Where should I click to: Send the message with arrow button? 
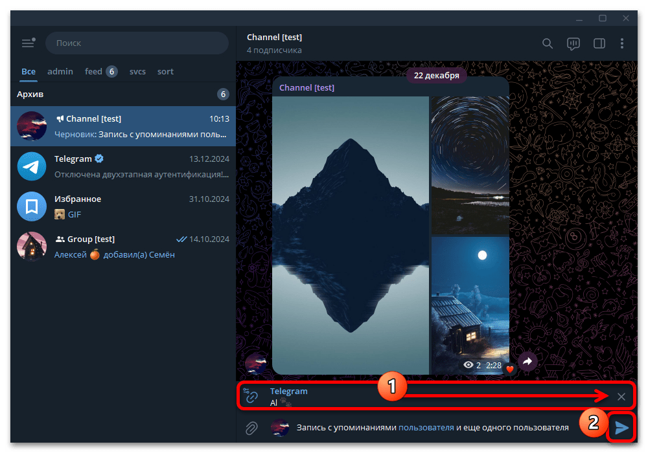621,428
